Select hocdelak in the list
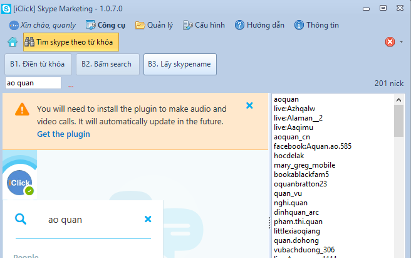This screenshot has width=411, height=258. click(x=289, y=156)
